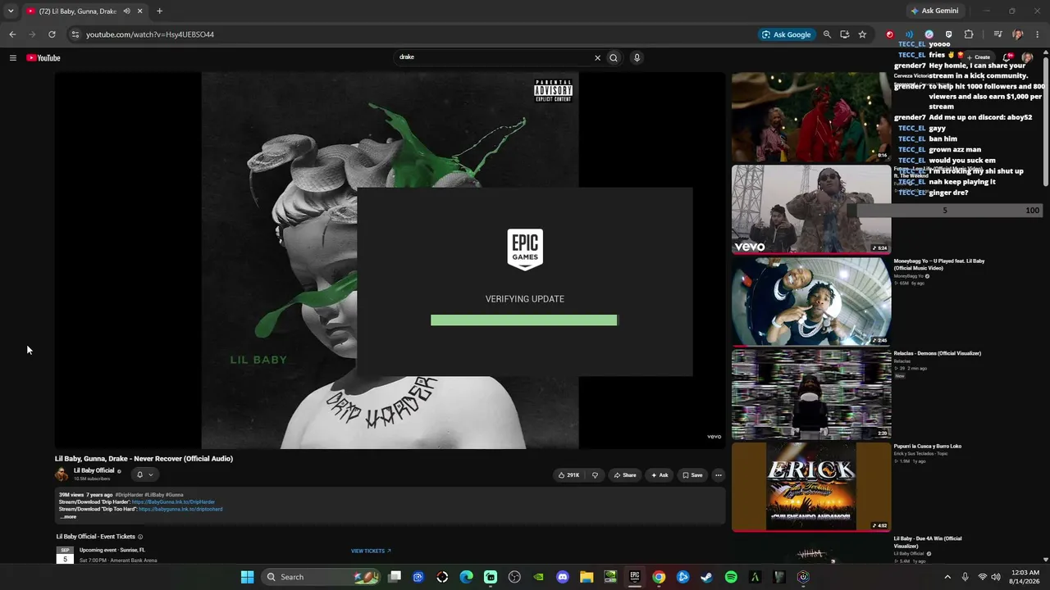The image size is (1050, 590).
Task: Open the red circular extension icon
Action: [889, 34]
